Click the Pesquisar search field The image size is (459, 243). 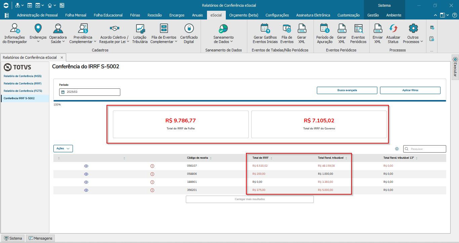click(425, 149)
